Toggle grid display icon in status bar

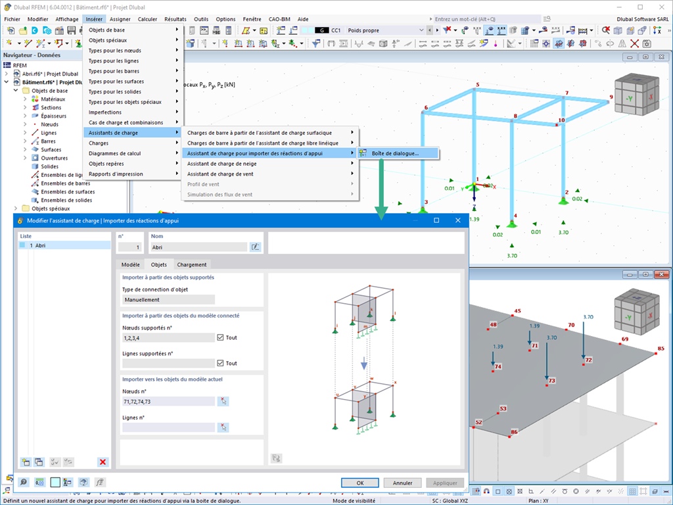pyautogui.click(x=632, y=491)
